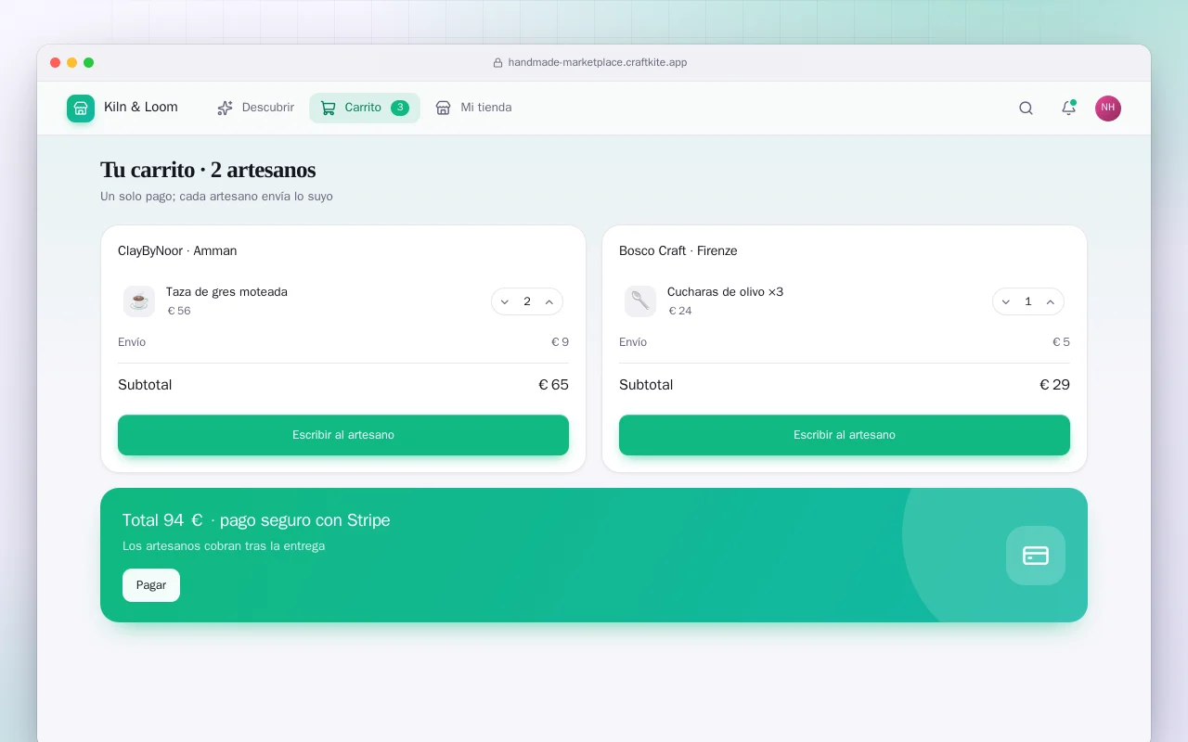Open the NH user avatar menu
The width and height of the screenshot is (1188, 742).
(1108, 109)
